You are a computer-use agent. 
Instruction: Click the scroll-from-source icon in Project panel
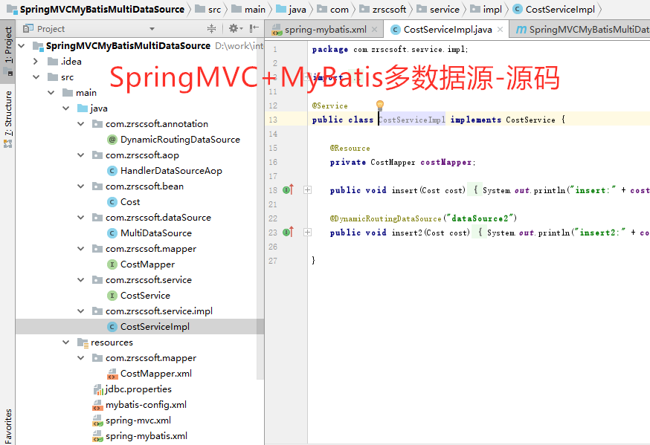coord(211,28)
